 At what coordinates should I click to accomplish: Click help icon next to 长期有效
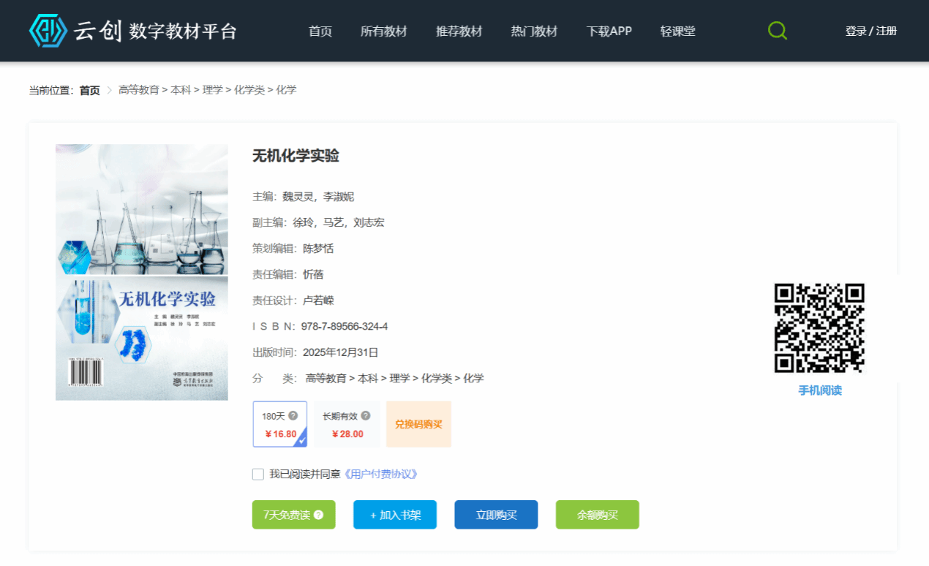[x=366, y=415]
